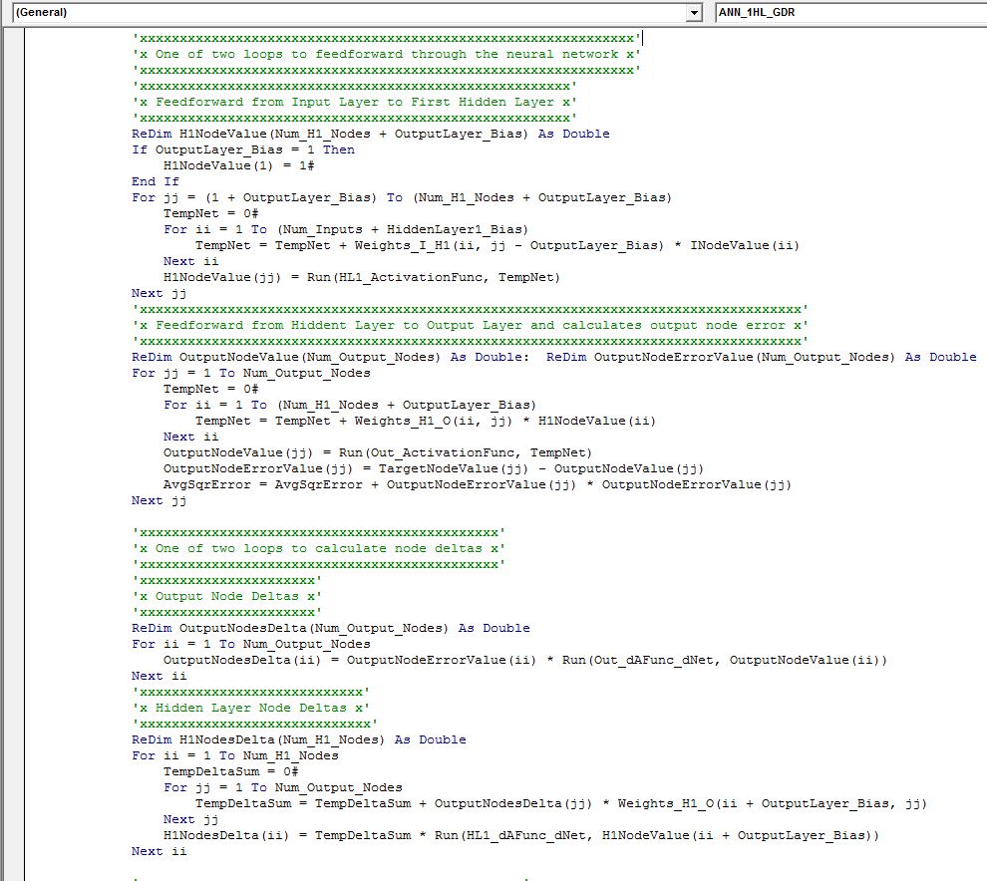Open the (General) object dropdown arrow
Image resolution: width=987 pixels, height=881 pixels.
(695, 12)
